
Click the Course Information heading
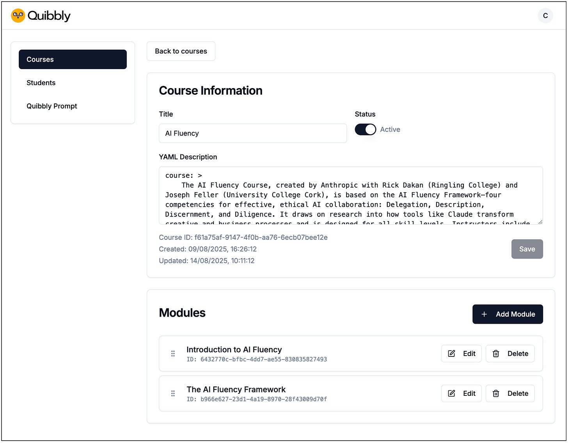point(211,90)
